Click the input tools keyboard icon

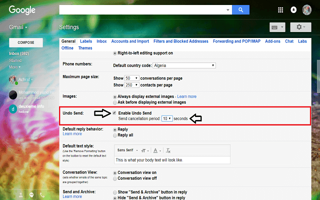(277, 27)
